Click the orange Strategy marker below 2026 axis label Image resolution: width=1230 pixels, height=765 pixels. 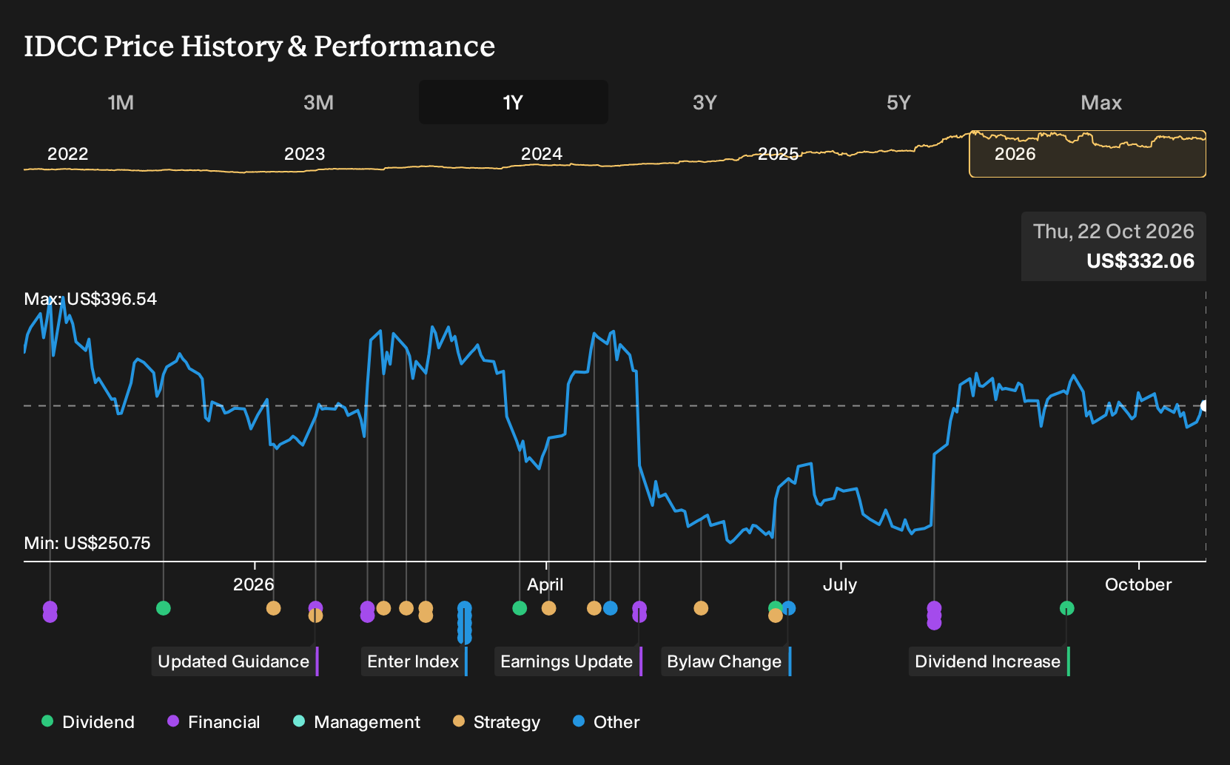[x=273, y=608]
